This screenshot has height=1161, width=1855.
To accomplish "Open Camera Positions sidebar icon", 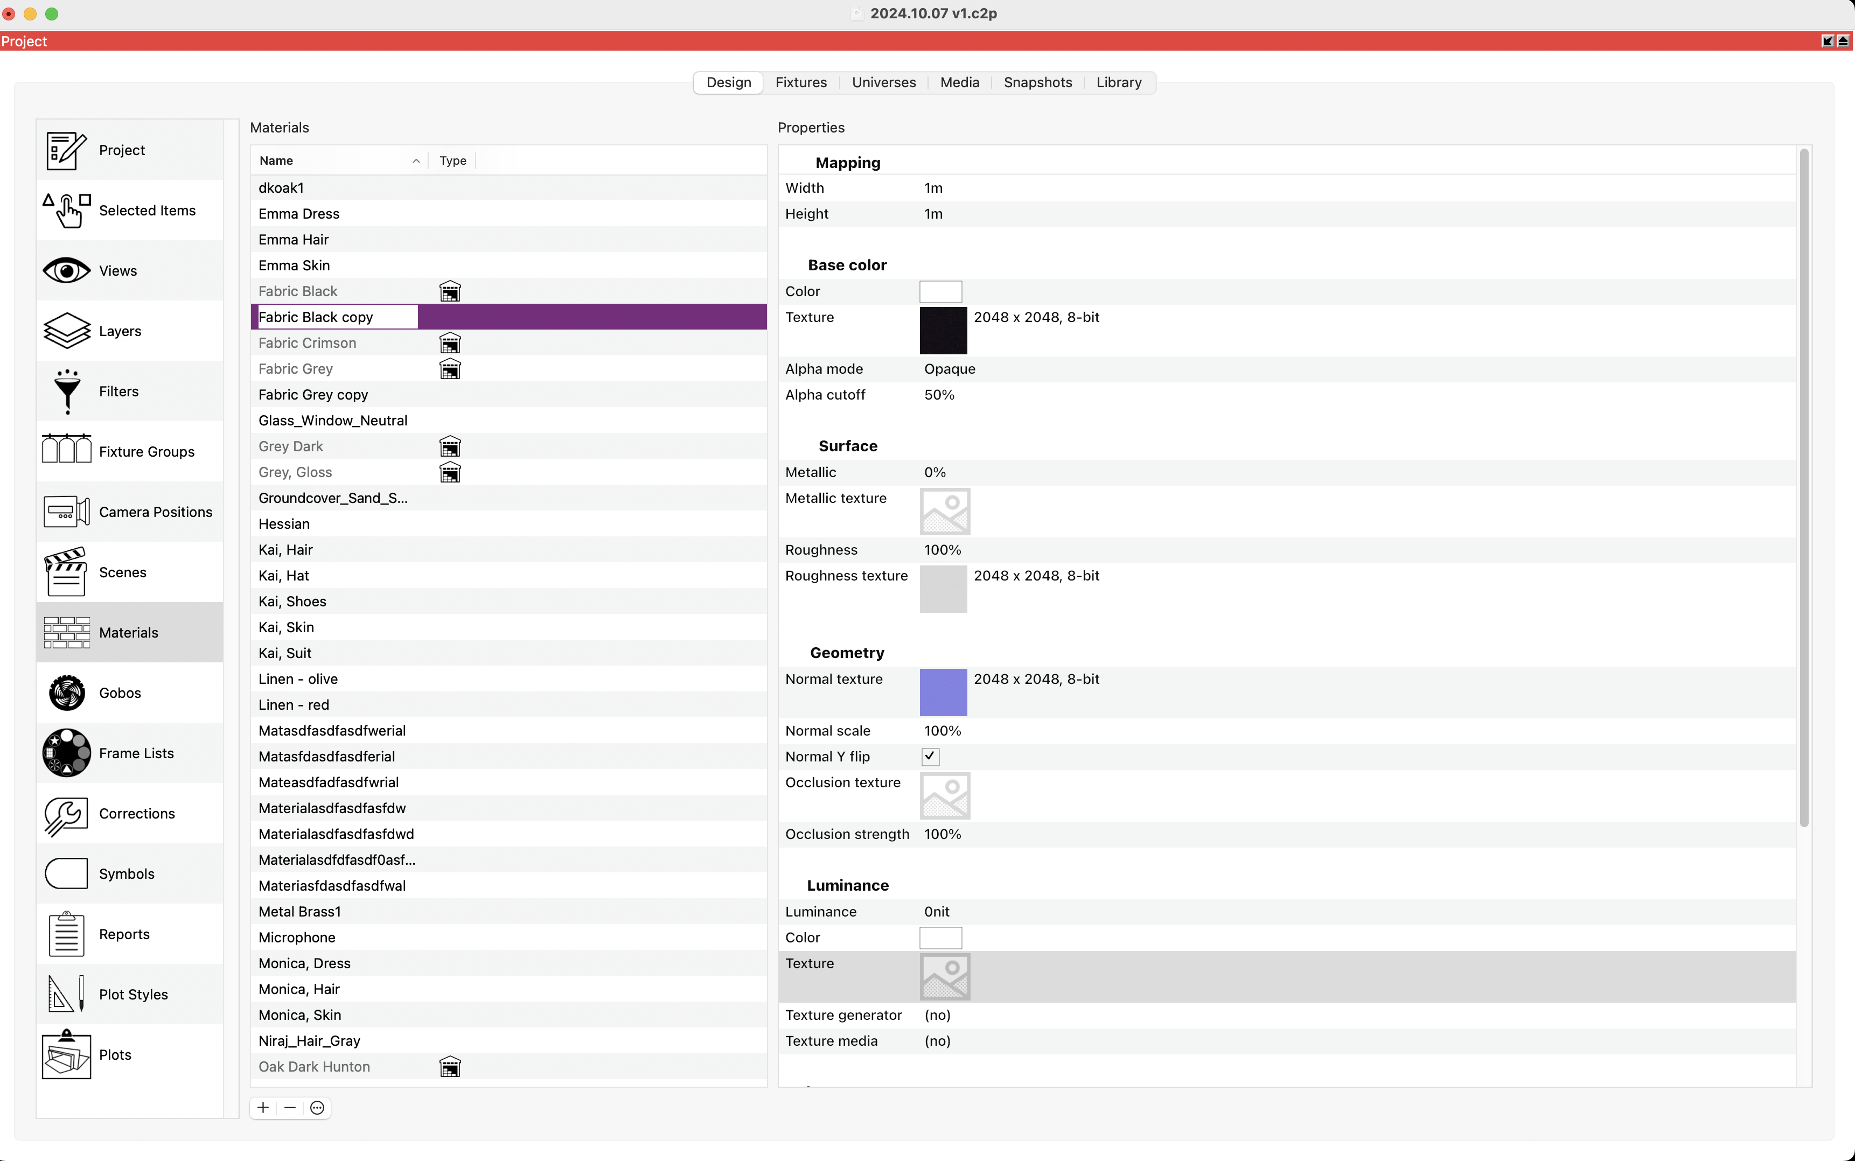I will (x=67, y=512).
